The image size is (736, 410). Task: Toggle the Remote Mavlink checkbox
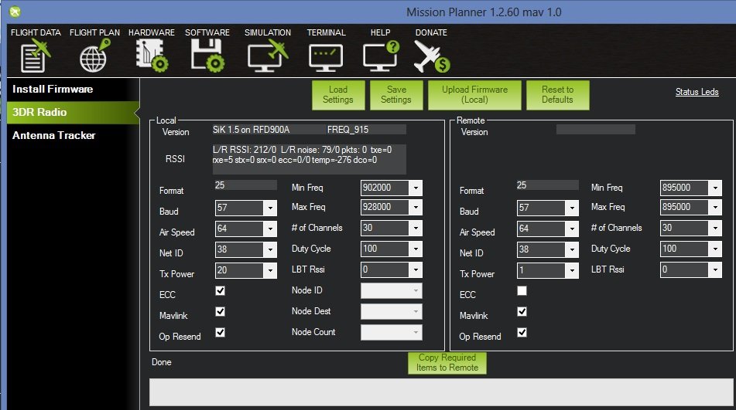tap(522, 312)
